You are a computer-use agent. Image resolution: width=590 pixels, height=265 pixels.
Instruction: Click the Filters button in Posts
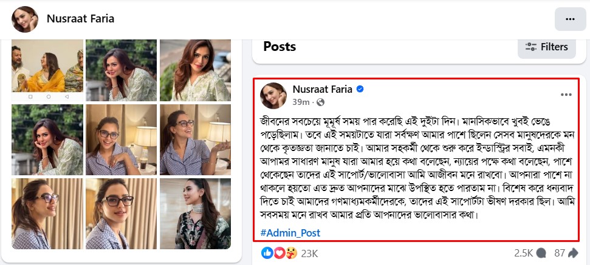[x=547, y=47]
